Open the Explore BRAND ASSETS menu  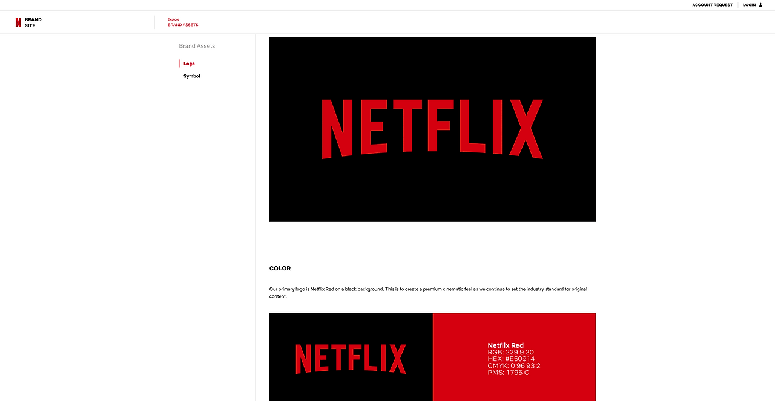click(183, 22)
